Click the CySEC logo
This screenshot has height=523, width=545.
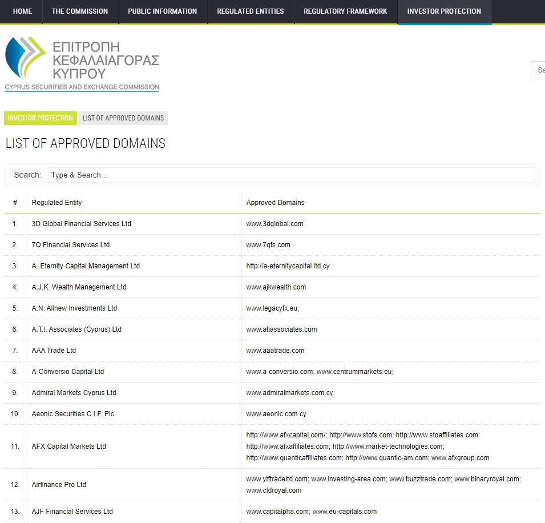[82, 62]
